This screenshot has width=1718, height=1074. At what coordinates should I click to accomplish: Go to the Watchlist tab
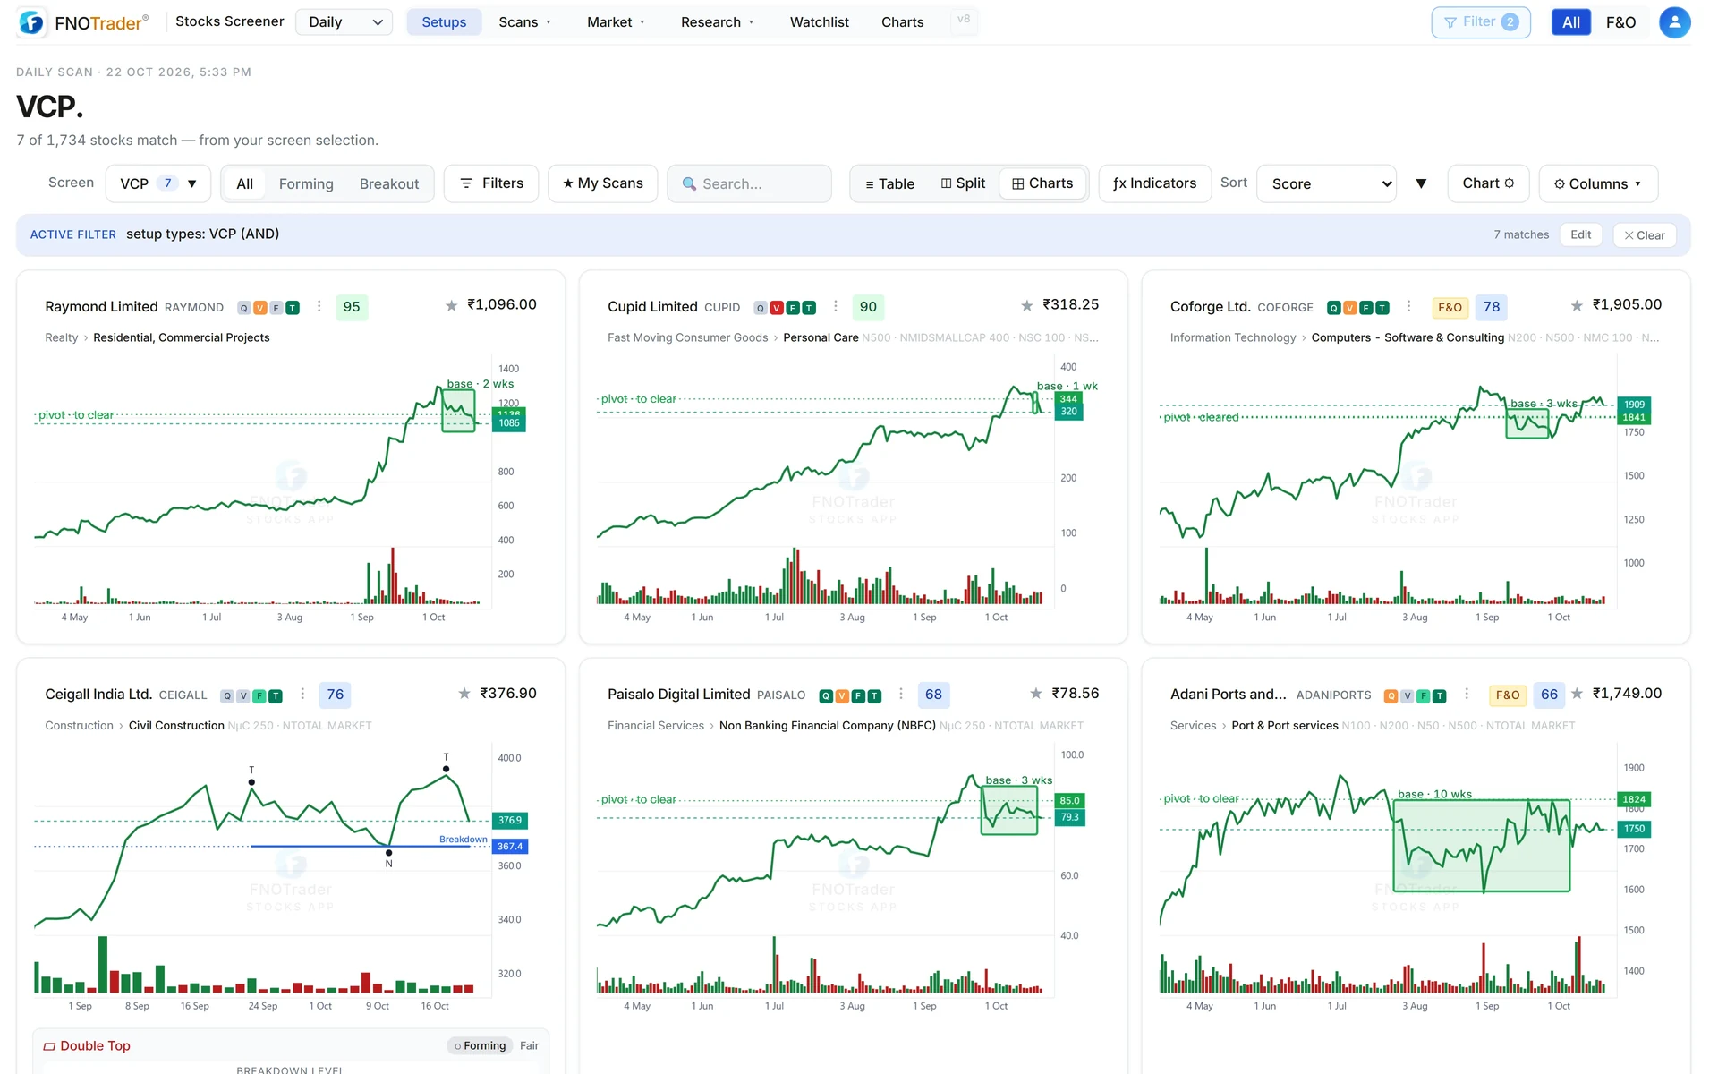pos(819,22)
